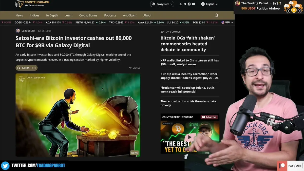Open the About menu

coord(147,15)
